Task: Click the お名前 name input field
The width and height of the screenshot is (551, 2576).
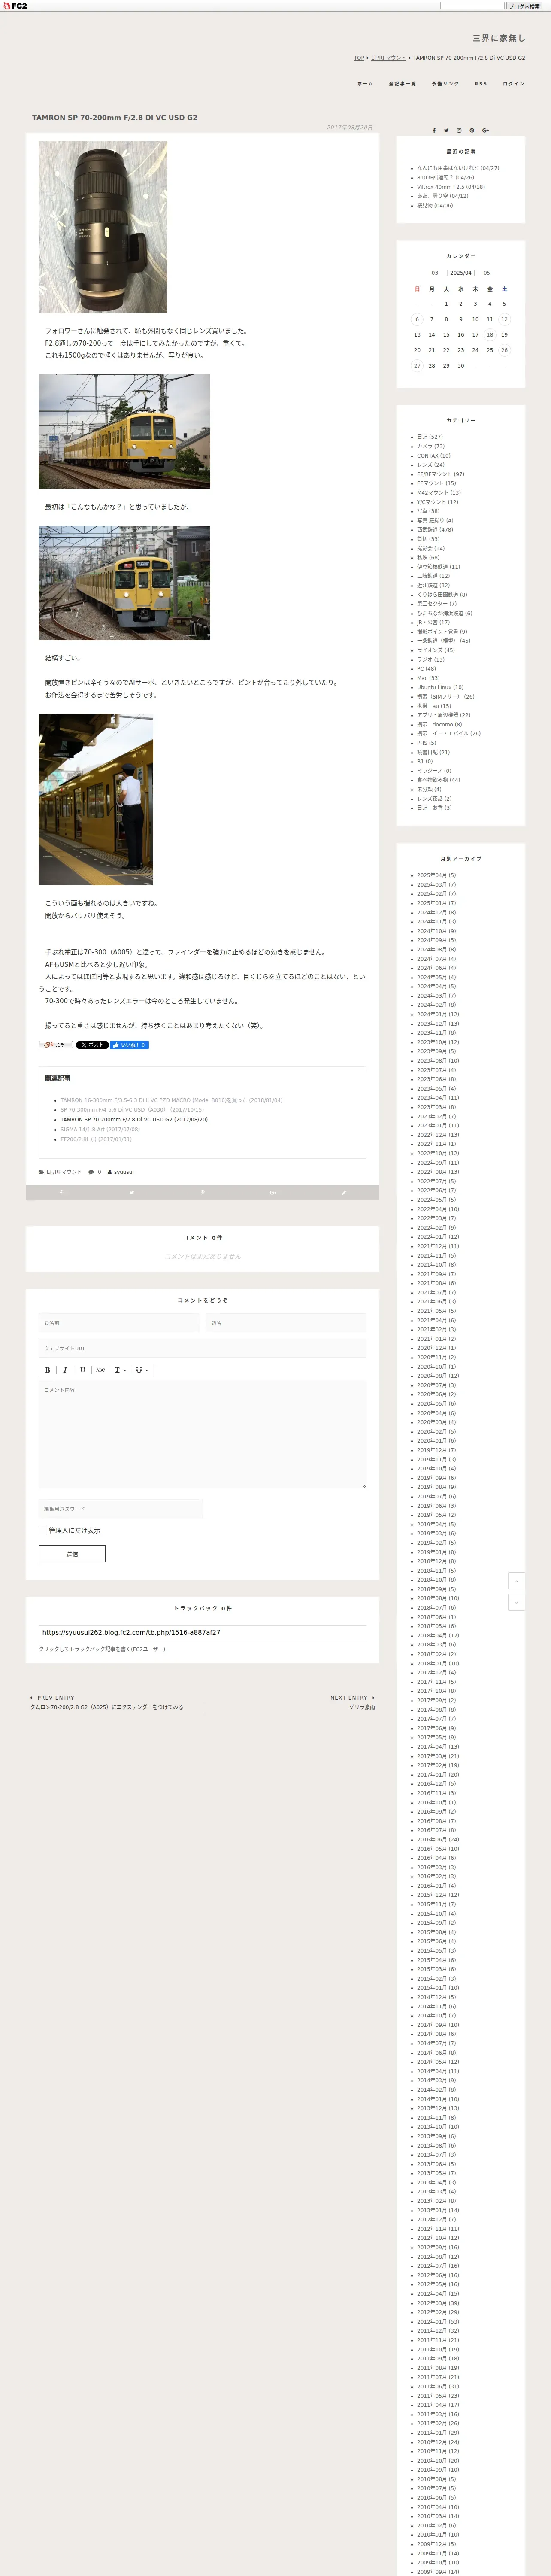Action: click(119, 1323)
